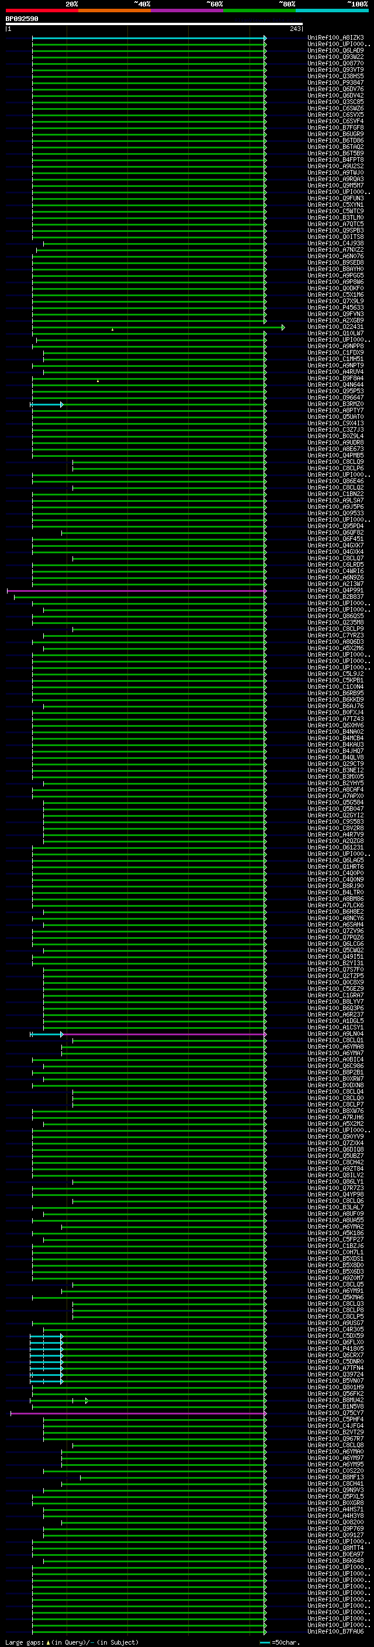Open hit UniRef100_Q75CY7
Image resolution: width=374 pixels, height=1647 pixels.
pyautogui.click(x=335, y=1413)
